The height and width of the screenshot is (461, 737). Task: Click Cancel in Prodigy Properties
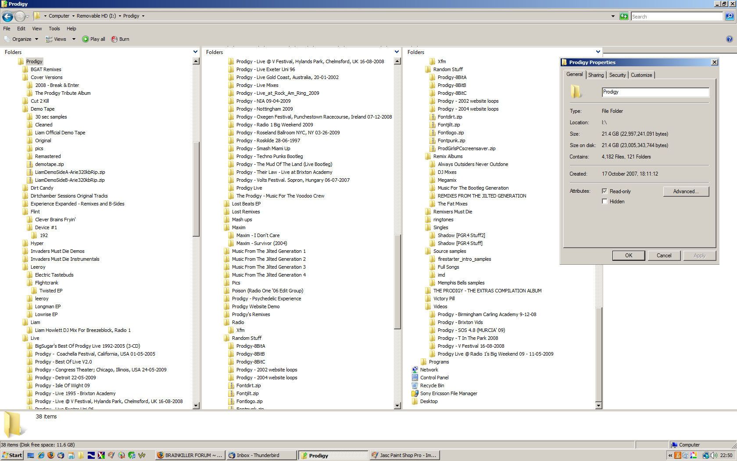(664, 256)
